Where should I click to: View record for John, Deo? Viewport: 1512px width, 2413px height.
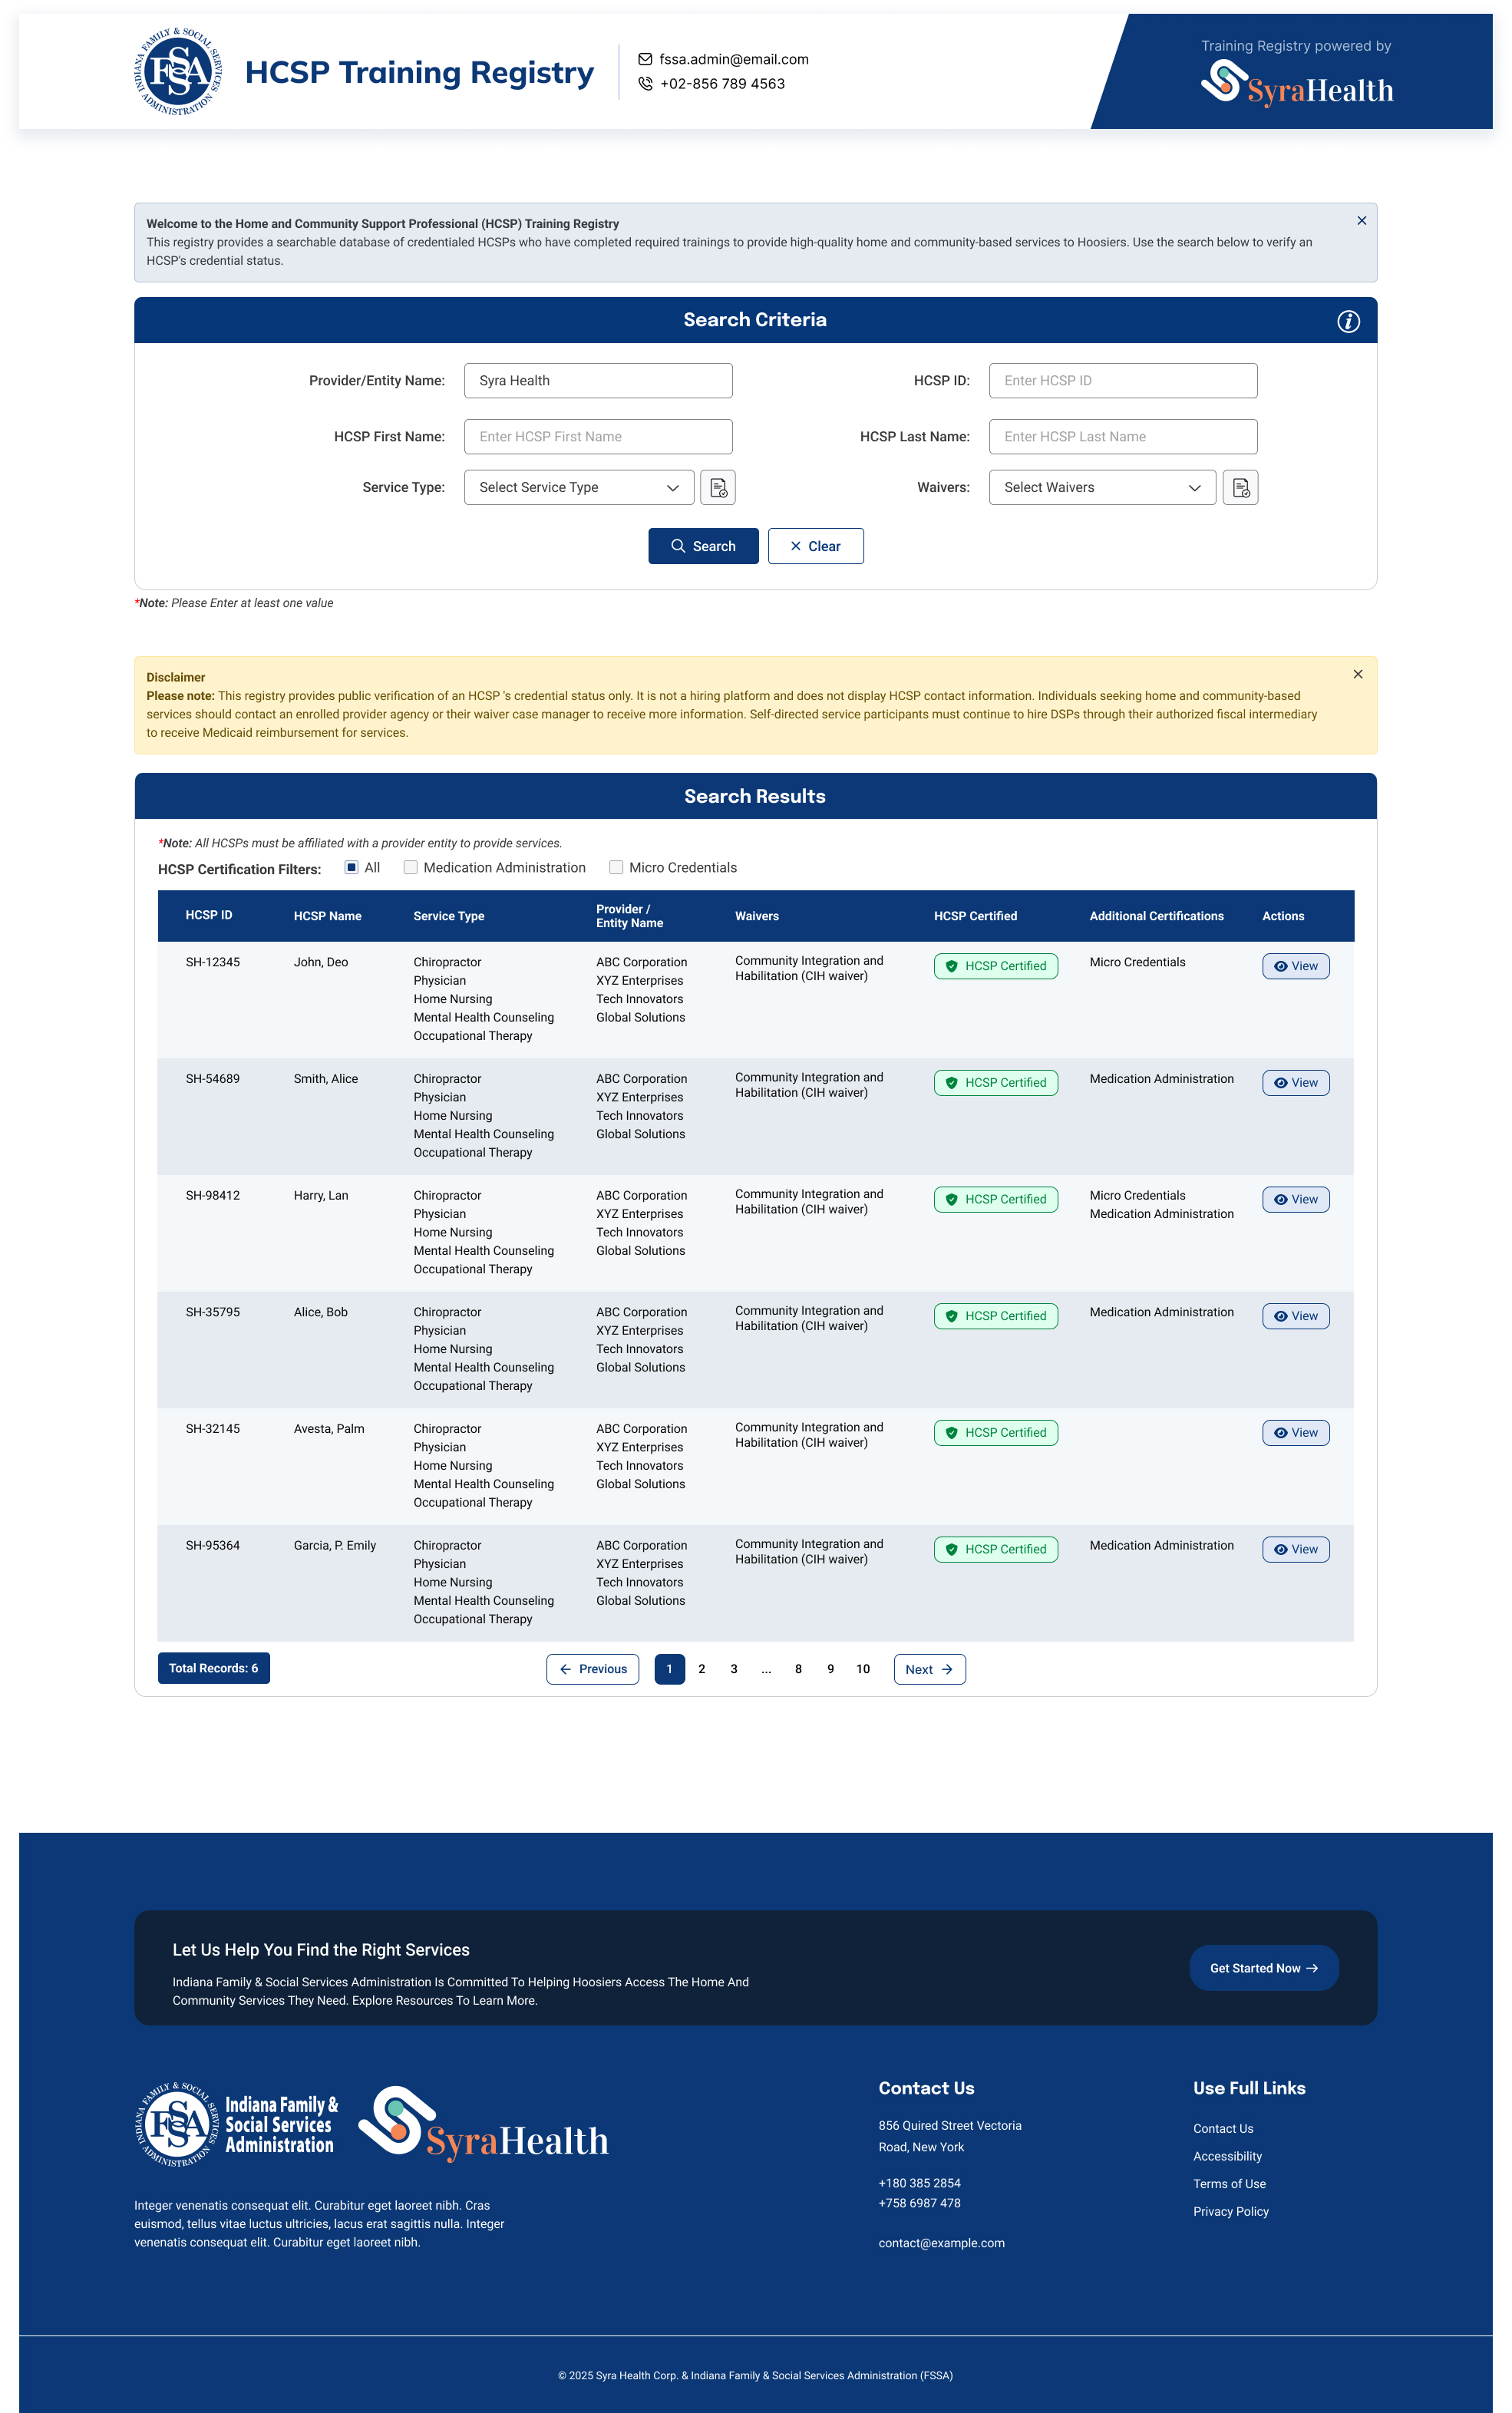1295,966
